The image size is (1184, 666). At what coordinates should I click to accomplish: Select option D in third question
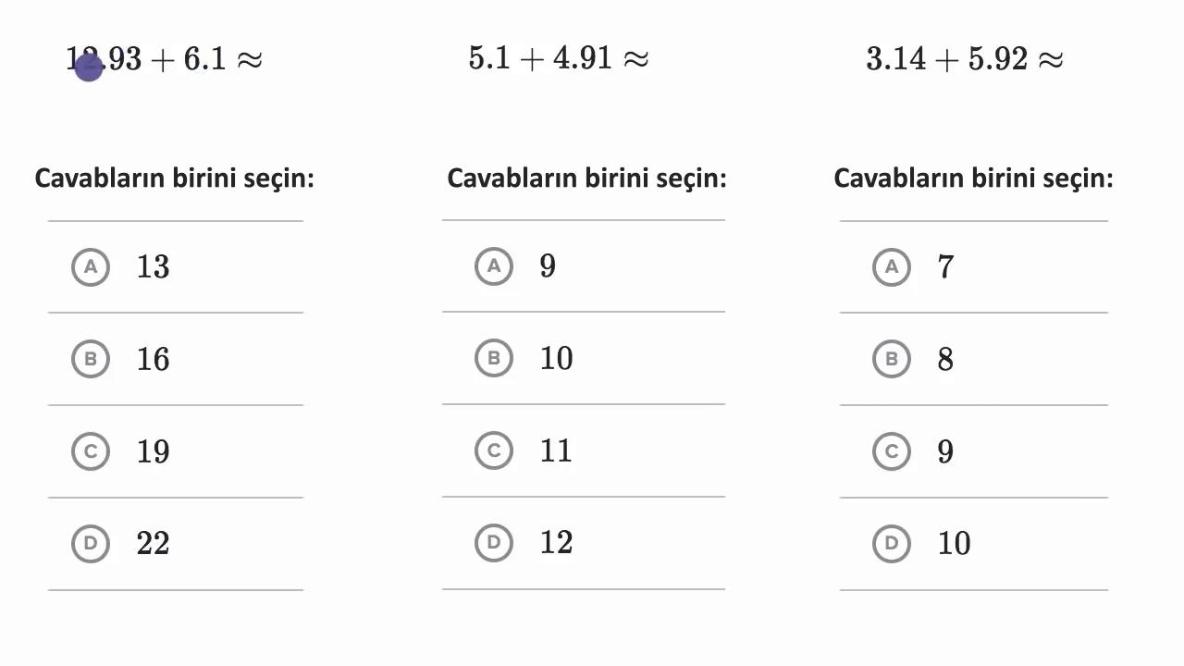[892, 543]
